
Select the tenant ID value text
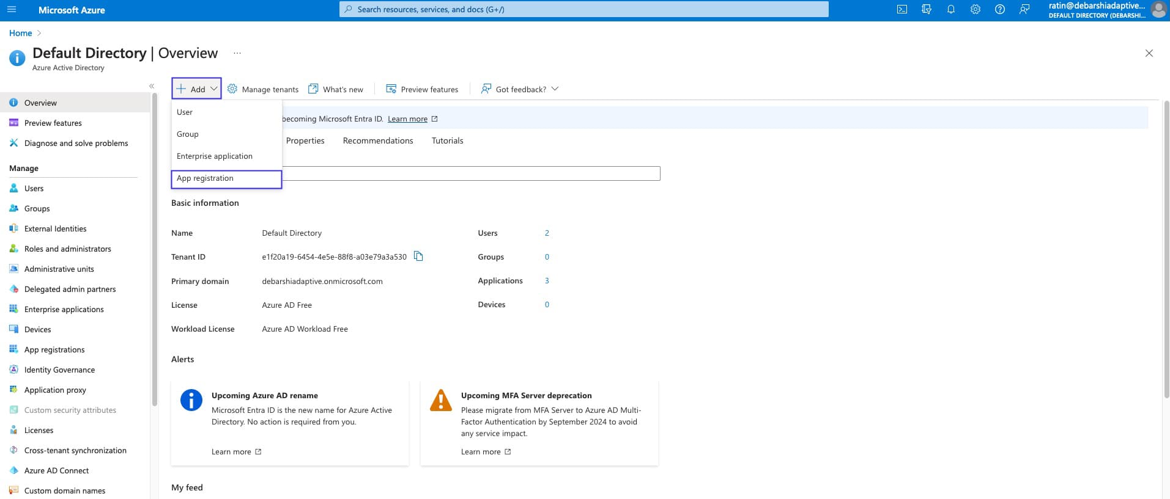334,257
